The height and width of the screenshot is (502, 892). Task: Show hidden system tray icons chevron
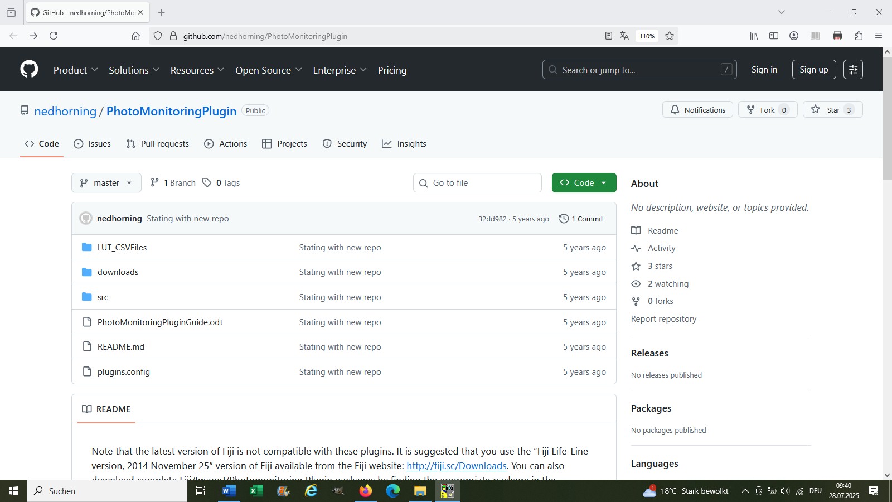(745, 491)
